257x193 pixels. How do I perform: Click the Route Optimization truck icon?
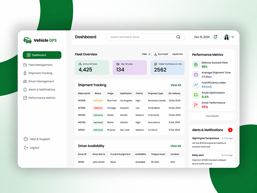pyautogui.click(x=196, y=95)
